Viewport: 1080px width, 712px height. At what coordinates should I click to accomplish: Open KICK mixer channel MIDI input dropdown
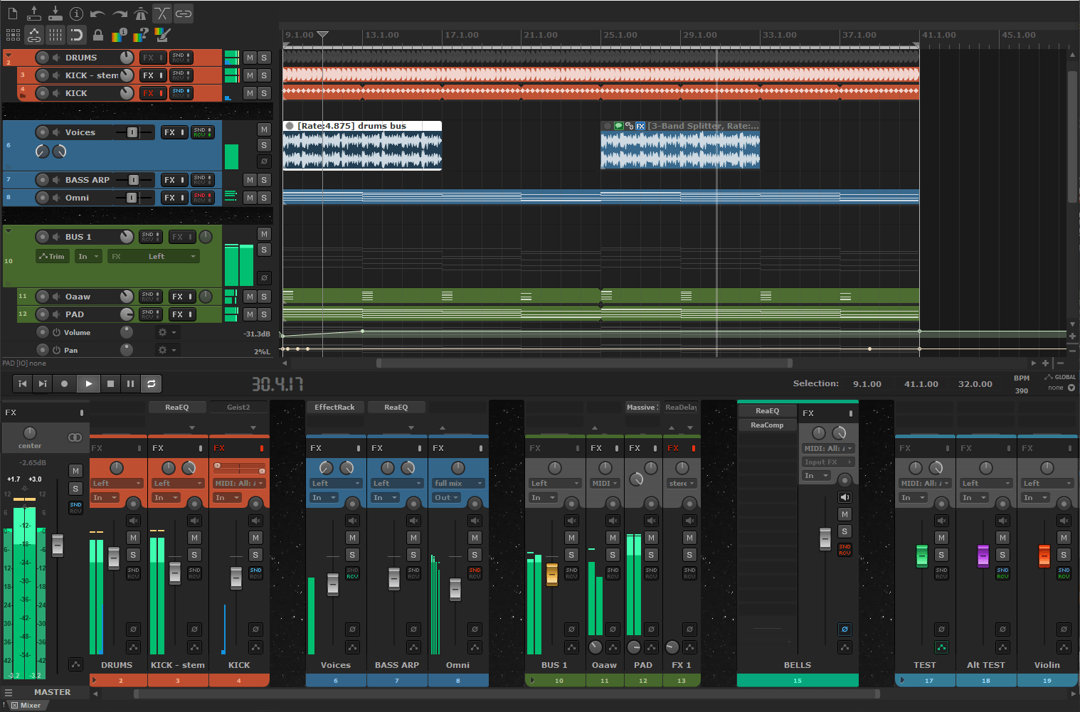click(x=240, y=484)
